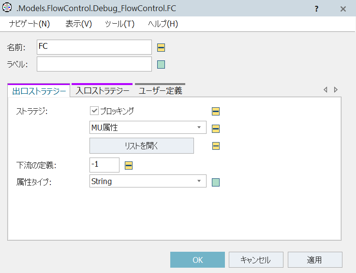The height and width of the screenshot is (273, 356).
Task: Select the 出口ストラテジー tab
Action: click(x=39, y=91)
